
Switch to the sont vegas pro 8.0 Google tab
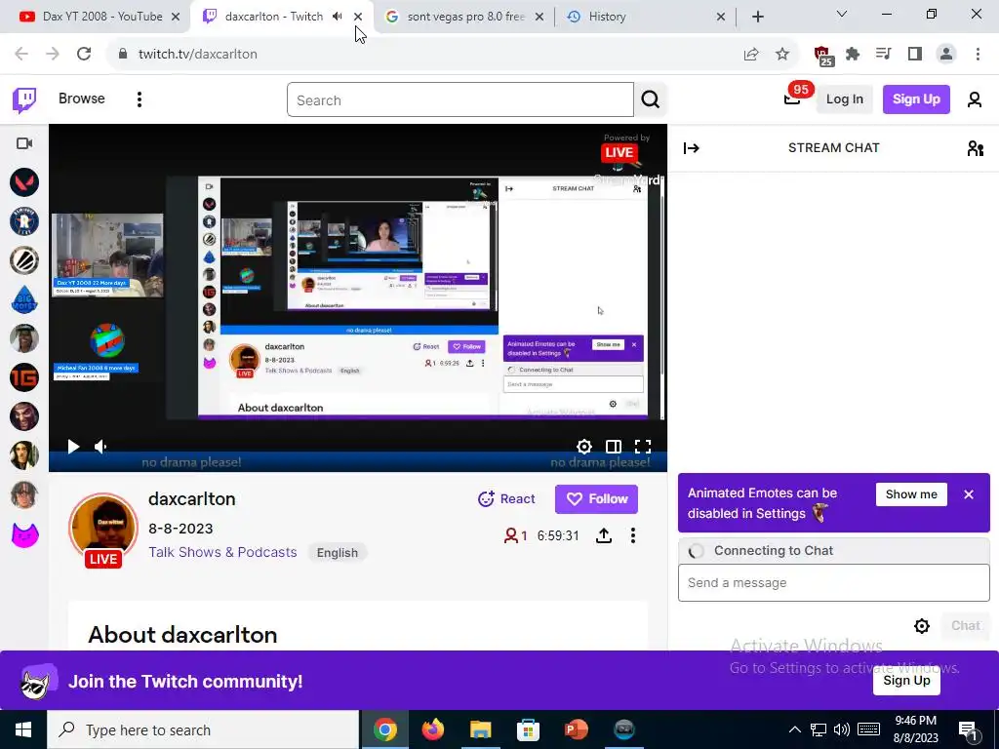pyautogui.click(x=465, y=17)
